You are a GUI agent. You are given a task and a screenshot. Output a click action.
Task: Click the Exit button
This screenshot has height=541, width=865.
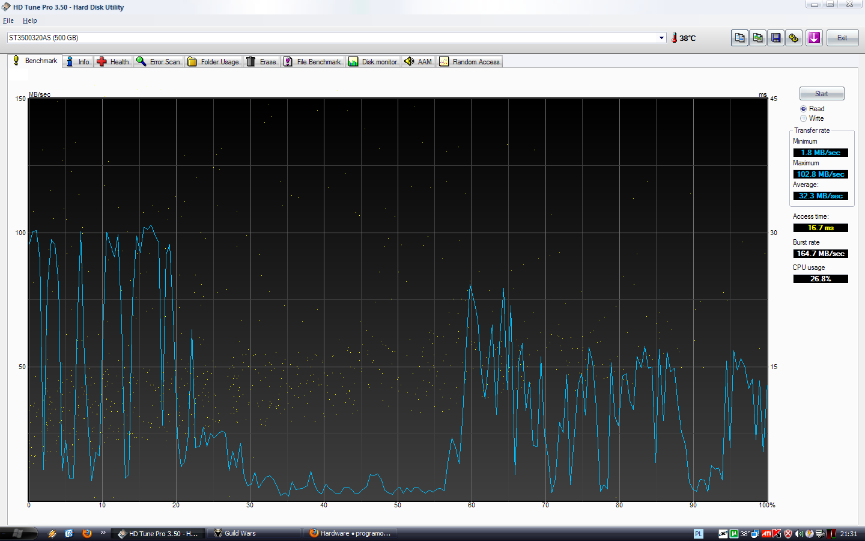tap(842, 38)
